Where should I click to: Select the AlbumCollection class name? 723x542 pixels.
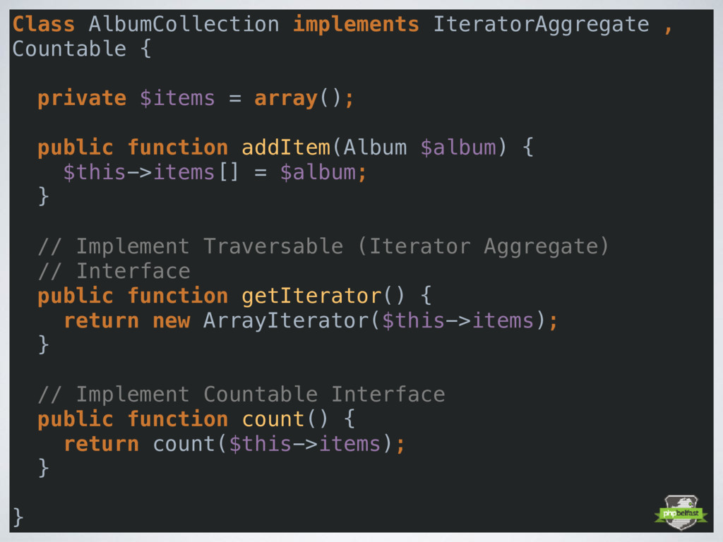coord(184,24)
